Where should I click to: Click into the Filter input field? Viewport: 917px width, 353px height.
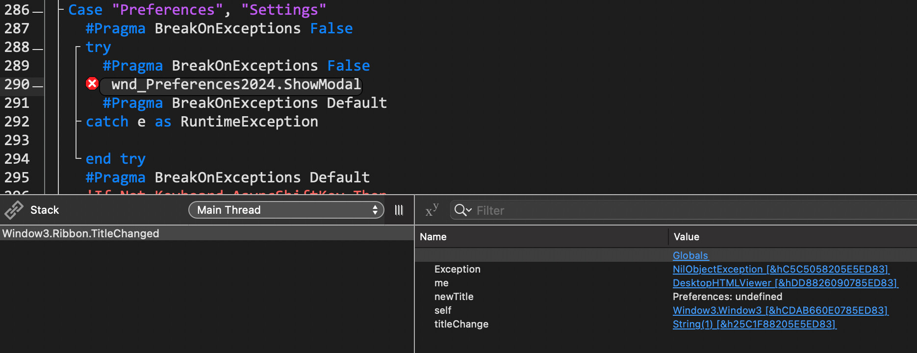(x=687, y=210)
